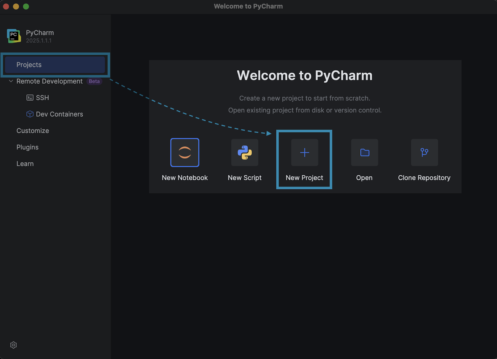The width and height of the screenshot is (497, 359).
Task: Clone a repository from version control
Action: pos(424,159)
